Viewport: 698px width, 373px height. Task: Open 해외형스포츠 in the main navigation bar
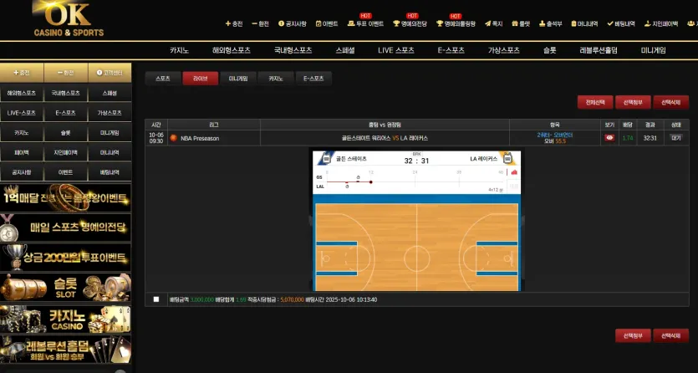coord(232,50)
